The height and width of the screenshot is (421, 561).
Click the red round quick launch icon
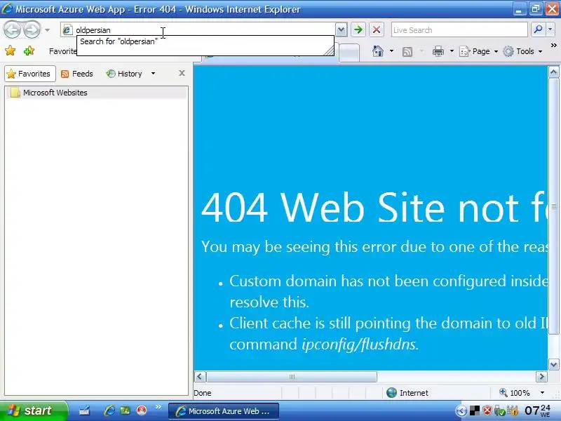pos(142,410)
